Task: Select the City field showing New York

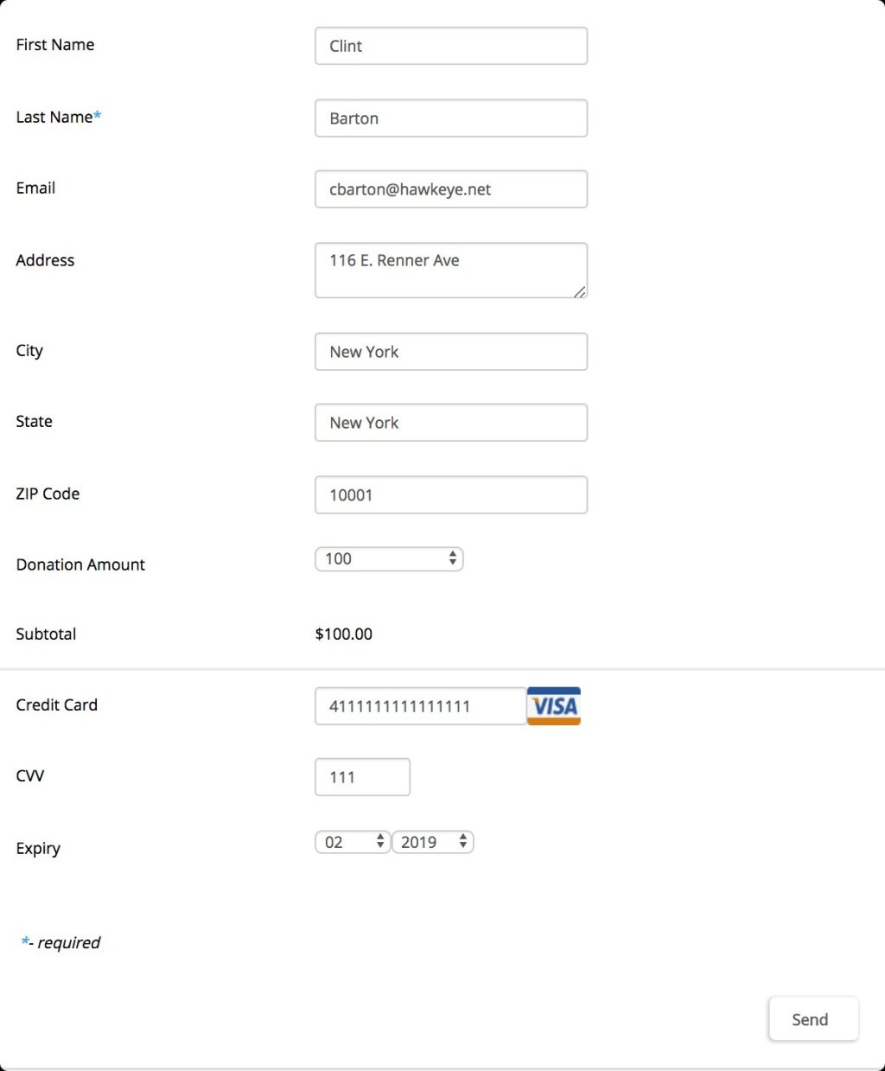Action: point(450,351)
